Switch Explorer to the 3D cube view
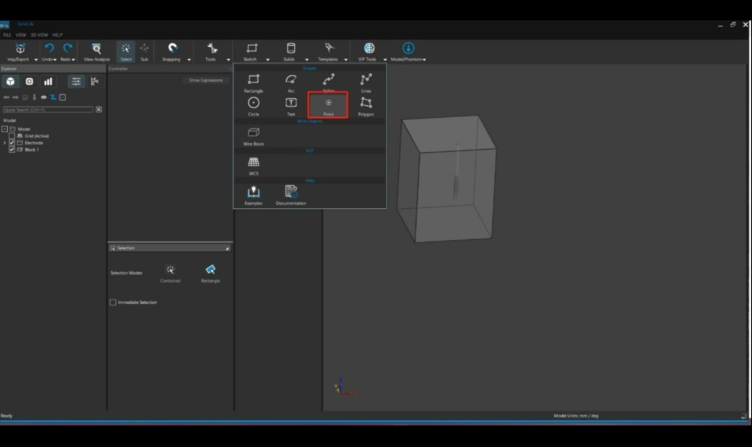The width and height of the screenshot is (752, 447). point(11,82)
